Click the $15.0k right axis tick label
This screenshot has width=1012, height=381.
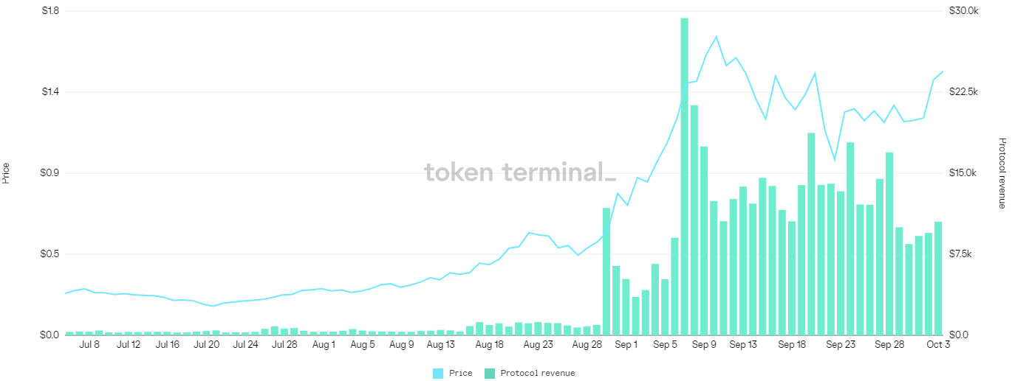pos(963,173)
